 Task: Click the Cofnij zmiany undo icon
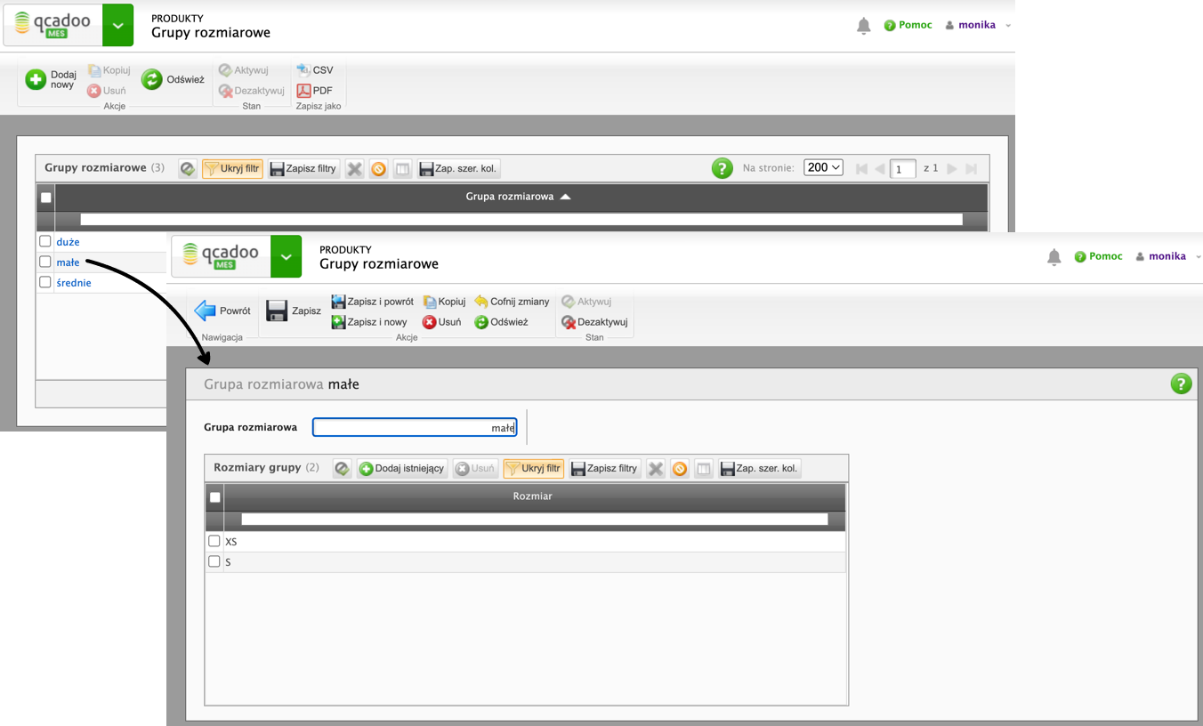[x=481, y=302]
